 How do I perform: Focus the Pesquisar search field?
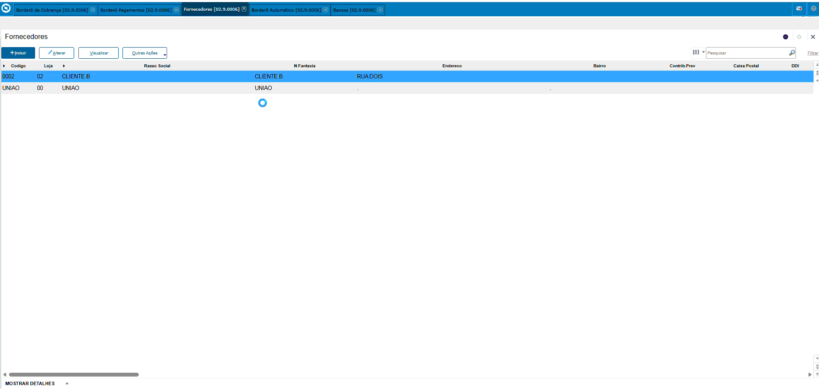(747, 53)
